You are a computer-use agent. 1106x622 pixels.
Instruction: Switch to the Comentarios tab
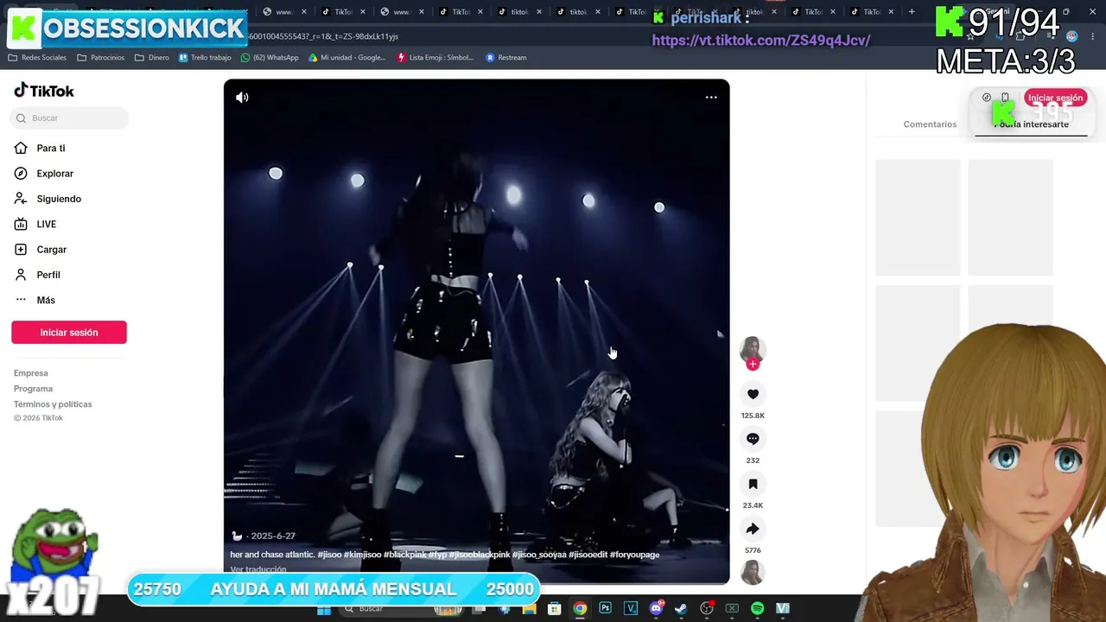click(930, 124)
